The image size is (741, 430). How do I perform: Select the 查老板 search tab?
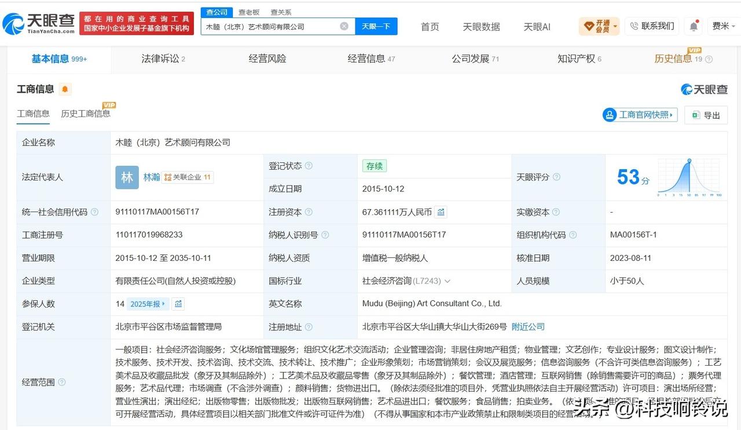[x=249, y=12]
